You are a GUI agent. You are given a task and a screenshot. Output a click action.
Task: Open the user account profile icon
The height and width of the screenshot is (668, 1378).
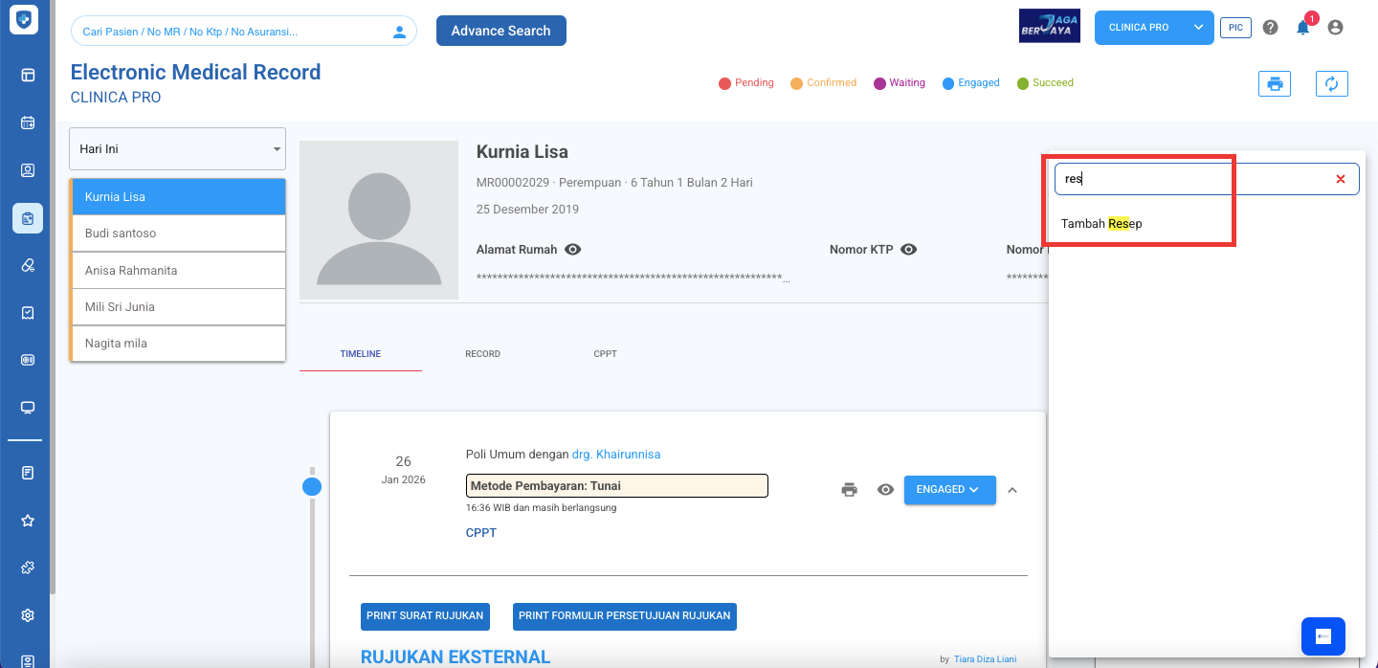tap(1335, 28)
